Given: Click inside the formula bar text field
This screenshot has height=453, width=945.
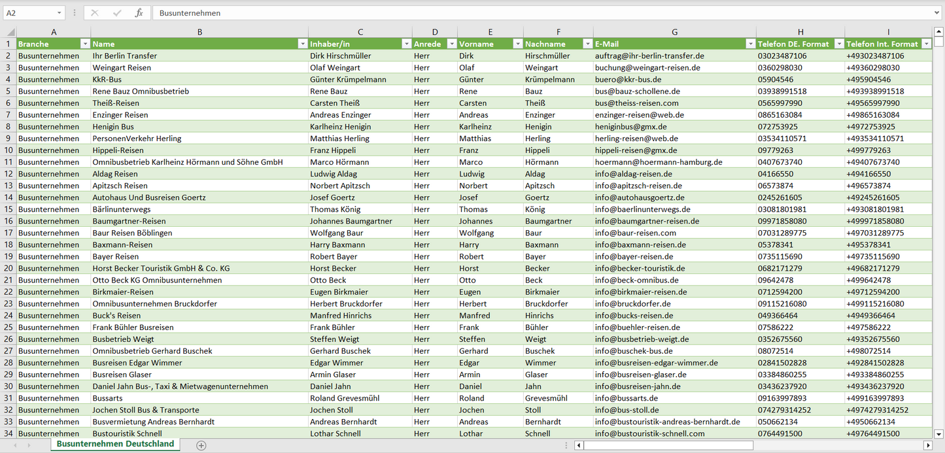Looking at the screenshot, I should click(x=523, y=13).
